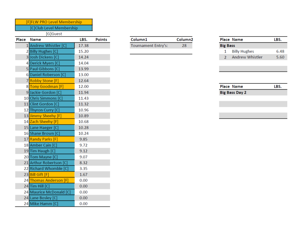The width and height of the screenshot is (306, 236).
Task: Select the 28 entries value
Action: pos(184,45)
